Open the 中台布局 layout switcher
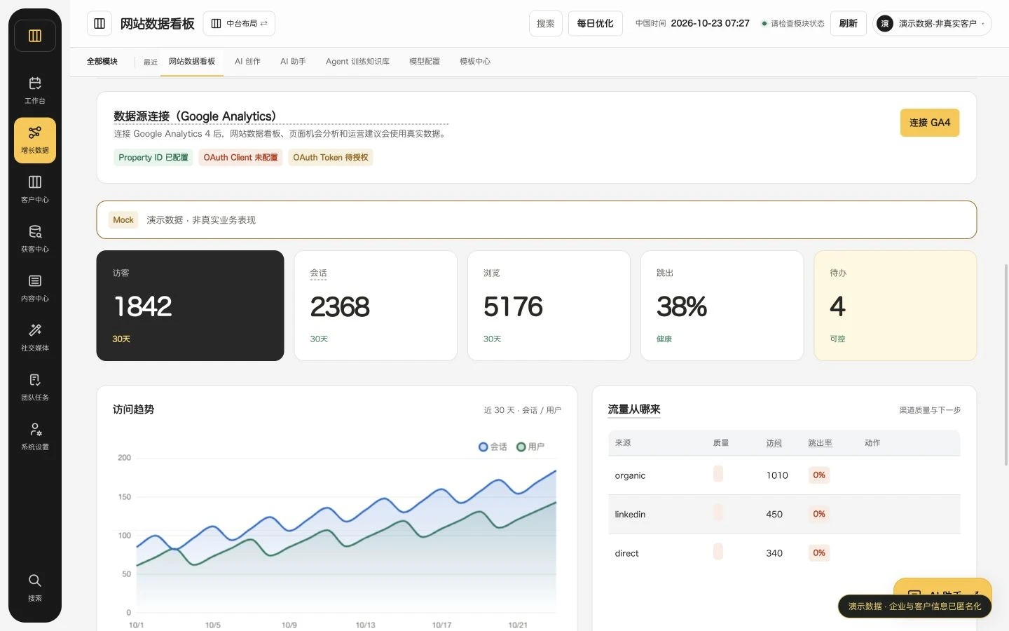 [x=239, y=24]
